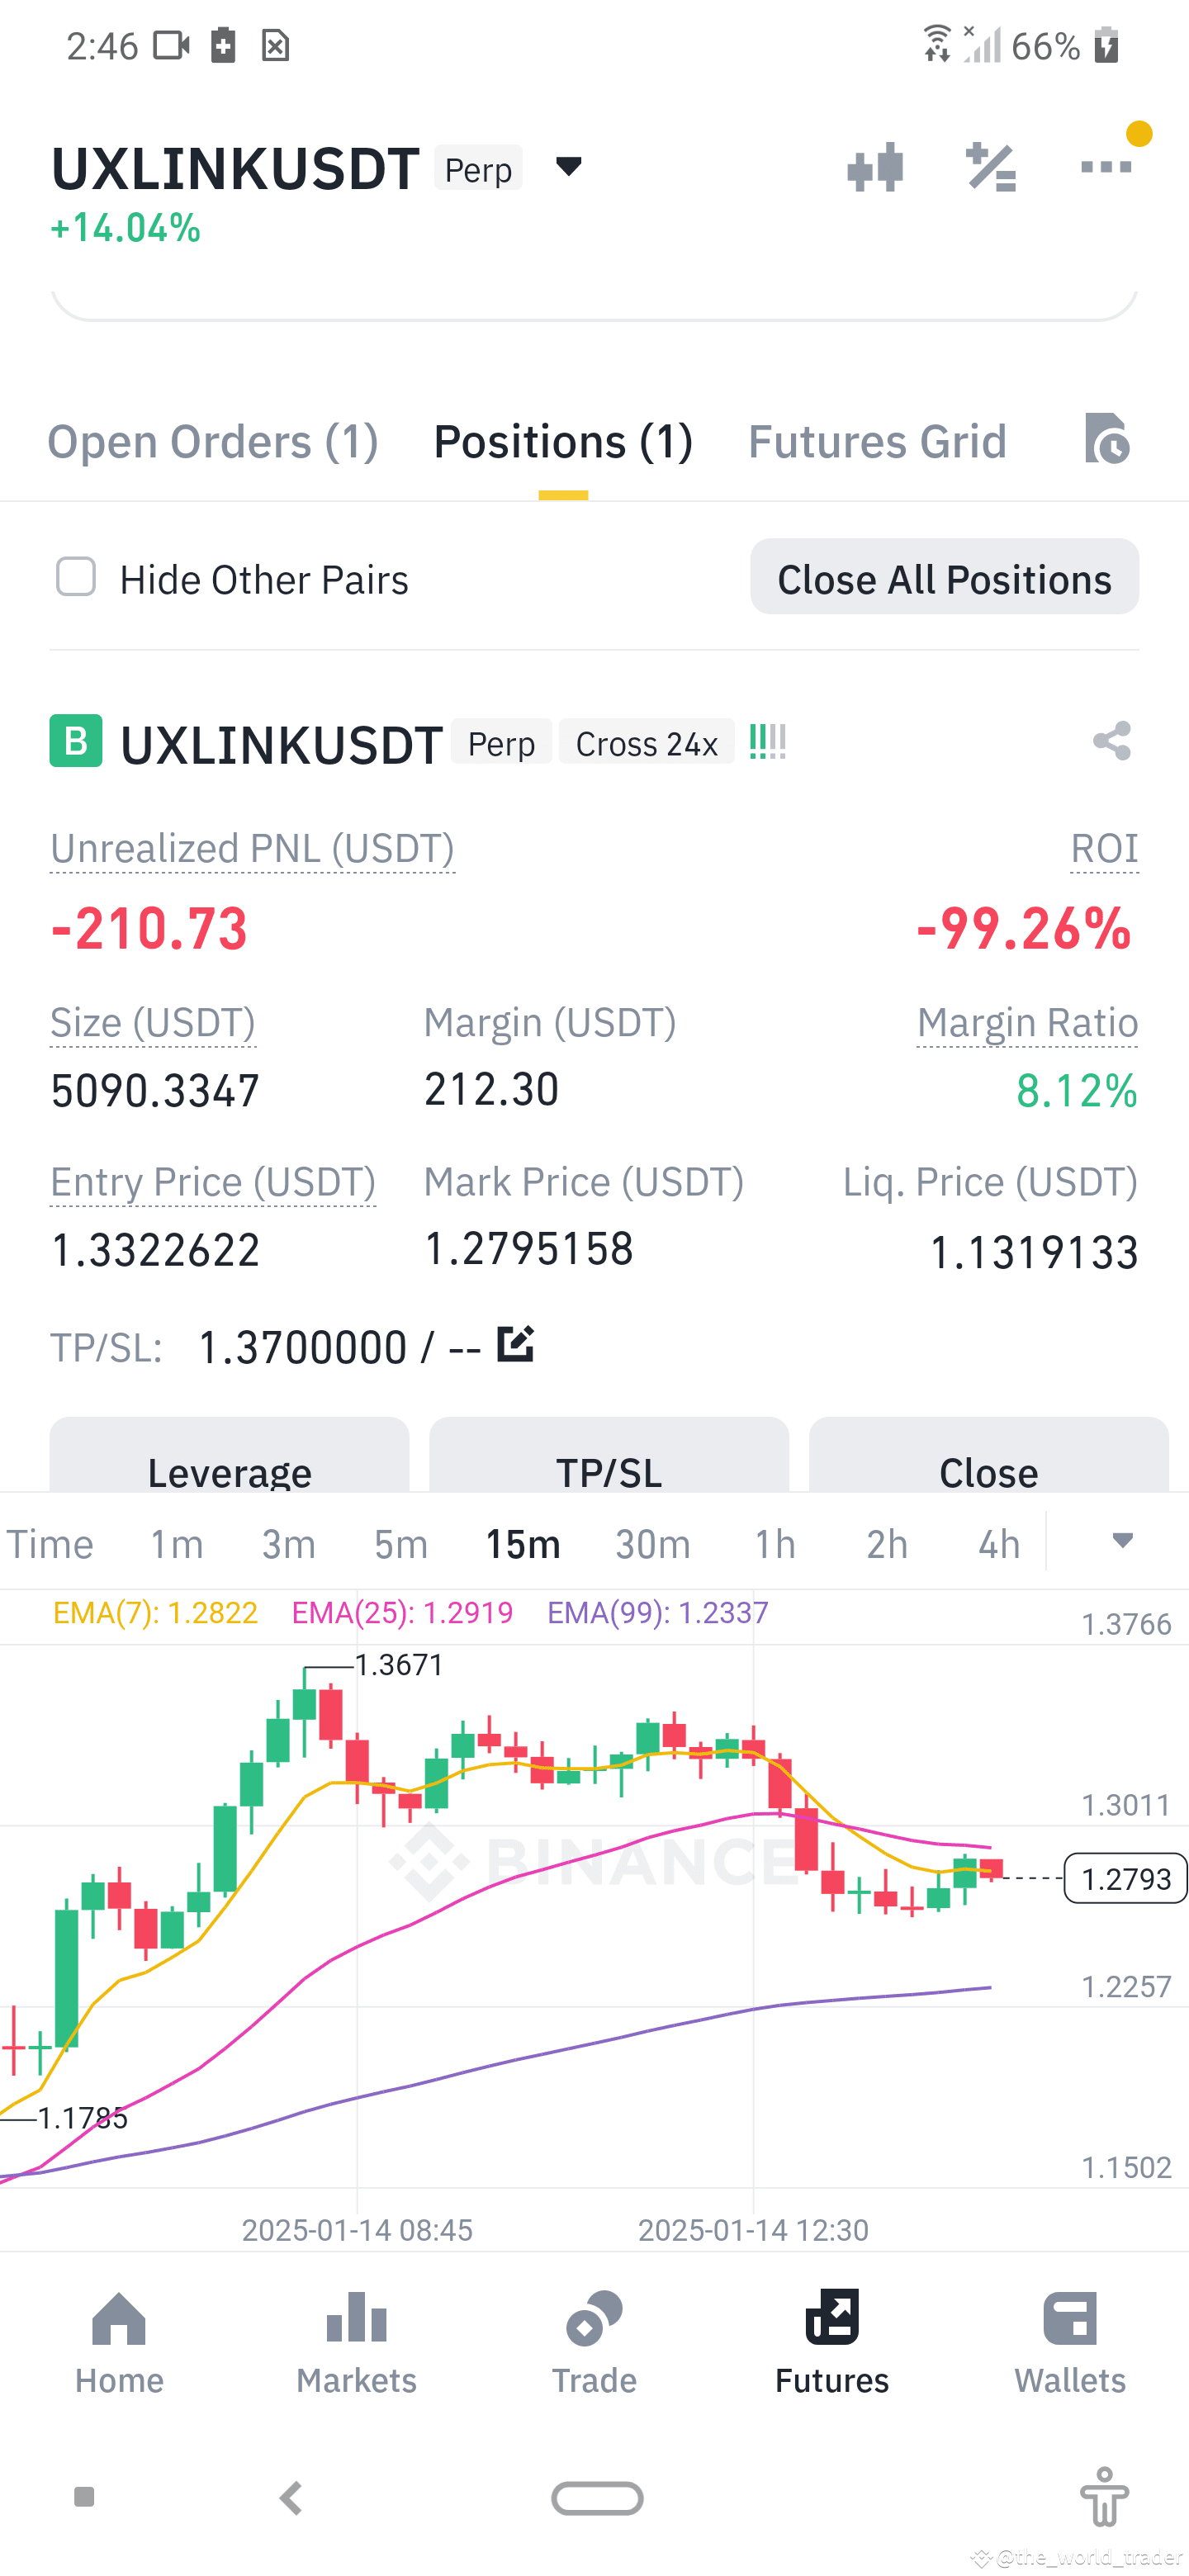The height and width of the screenshot is (2576, 1189).
Task: Tap the ADL bar indicator icon
Action: [768, 741]
